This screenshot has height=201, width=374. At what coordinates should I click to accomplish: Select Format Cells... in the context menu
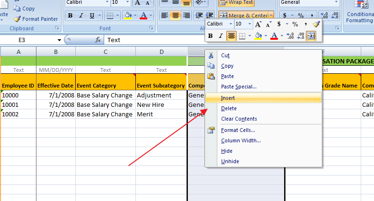(238, 130)
